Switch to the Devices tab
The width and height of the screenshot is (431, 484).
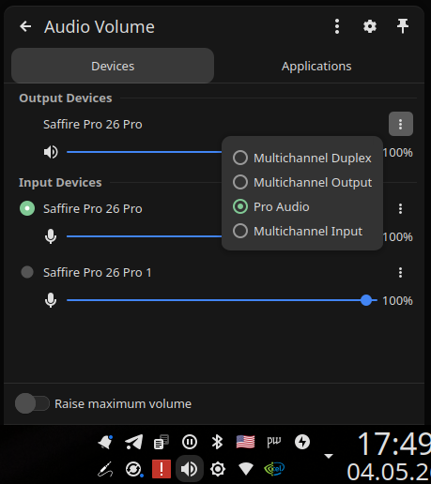(113, 66)
